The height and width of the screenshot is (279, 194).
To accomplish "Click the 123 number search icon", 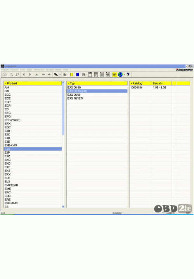I will 108,75.
